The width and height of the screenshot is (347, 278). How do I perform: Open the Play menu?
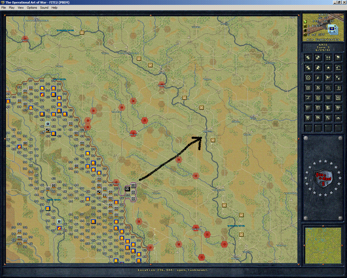point(12,8)
